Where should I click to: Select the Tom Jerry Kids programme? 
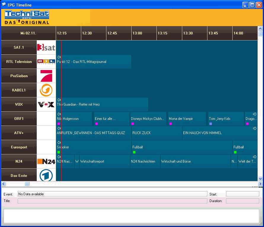(226, 119)
